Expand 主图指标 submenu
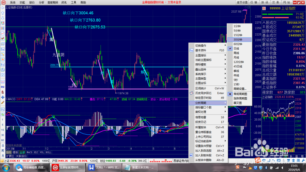Viewport: 306px width, 172px height. pyautogui.click(x=208, y=55)
